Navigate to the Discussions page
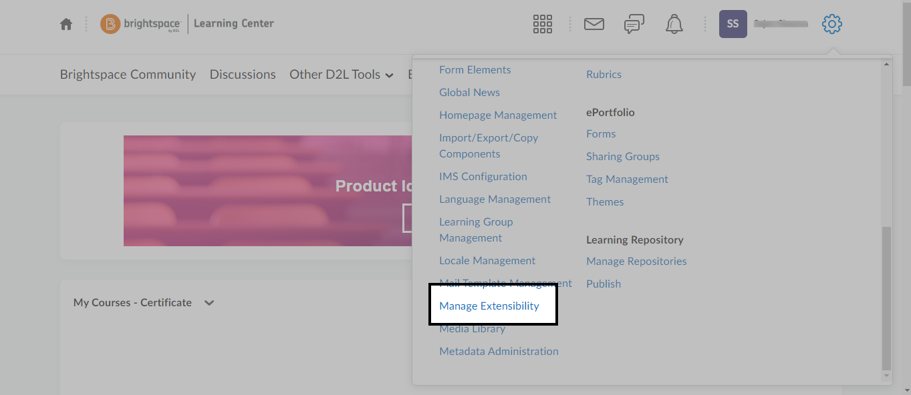This screenshot has width=911, height=395. [x=243, y=74]
